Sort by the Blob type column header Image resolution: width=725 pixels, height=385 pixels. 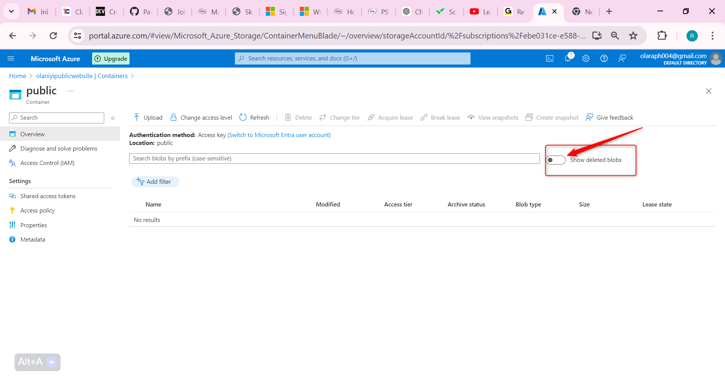pyautogui.click(x=528, y=205)
